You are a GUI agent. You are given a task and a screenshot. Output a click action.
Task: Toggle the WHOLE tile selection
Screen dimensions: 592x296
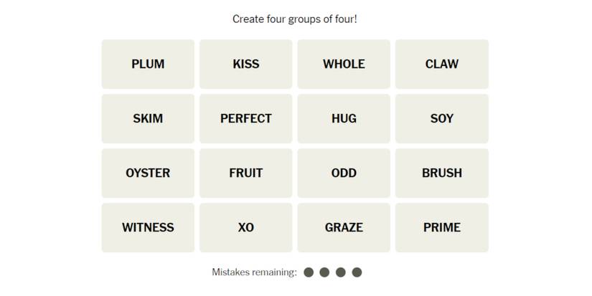(344, 64)
